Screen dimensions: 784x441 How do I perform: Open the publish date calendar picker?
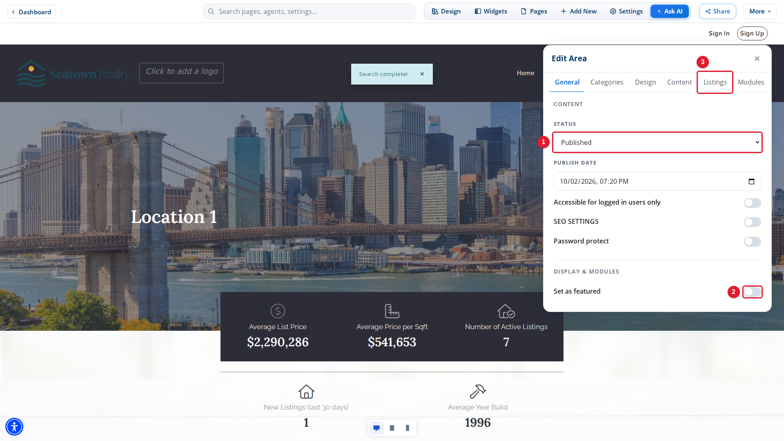click(751, 181)
